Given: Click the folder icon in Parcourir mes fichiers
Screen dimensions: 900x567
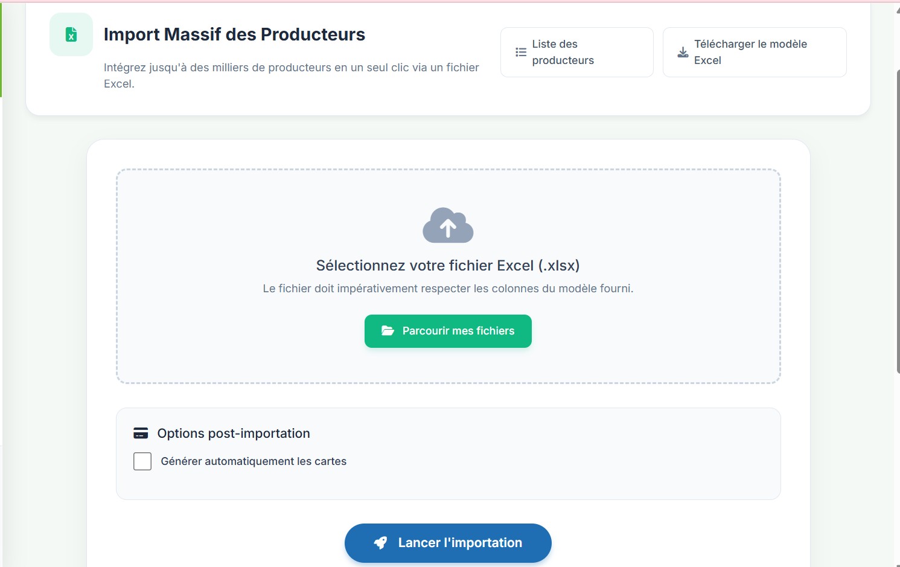Looking at the screenshot, I should [388, 331].
